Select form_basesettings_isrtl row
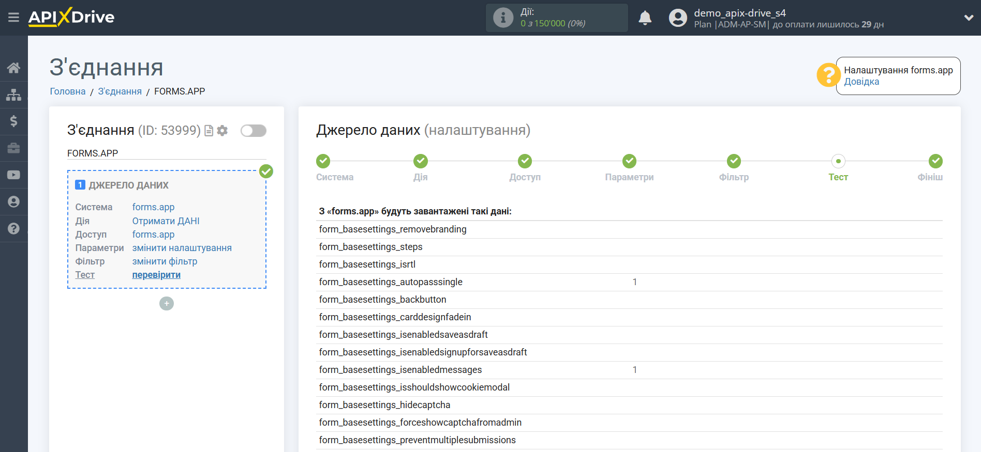Image resolution: width=981 pixels, height=452 pixels. click(x=629, y=264)
